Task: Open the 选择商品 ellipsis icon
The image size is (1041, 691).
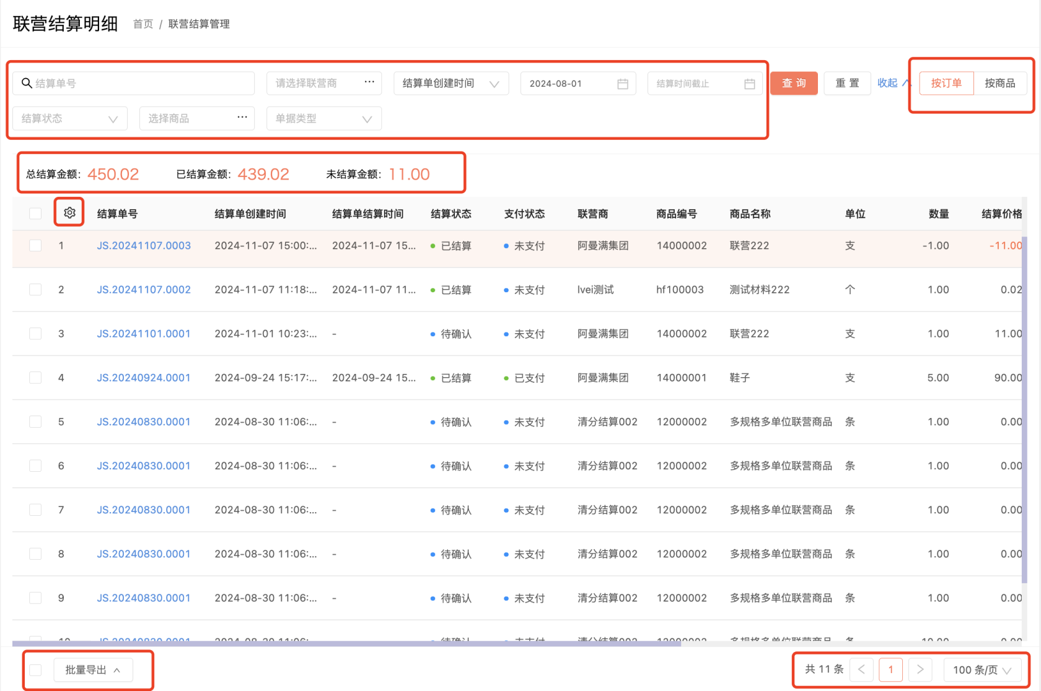Action: pyautogui.click(x=242, y=117)
